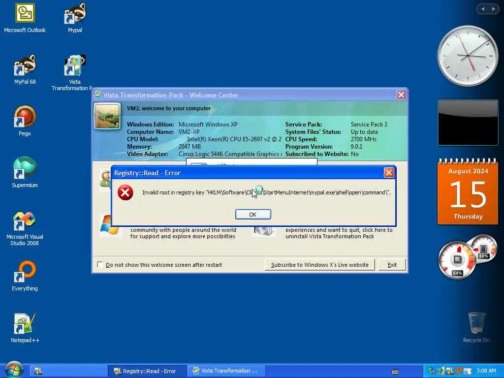504x378 pixels.
Task: Click the 'Invalid root in registry key' message
Action: tap(266, 192)
